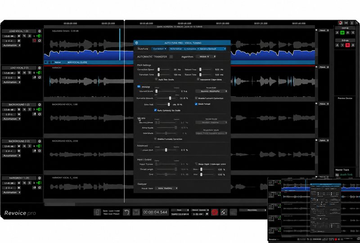The image size is (360, 243).
Task: Open settings gear for LEAD VOCAL 1 track
Action: 40,31
